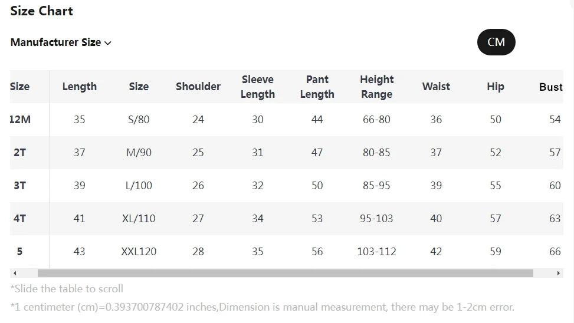Click the Size Chart heading
The image size is (574, 323).
coord(42,11)
